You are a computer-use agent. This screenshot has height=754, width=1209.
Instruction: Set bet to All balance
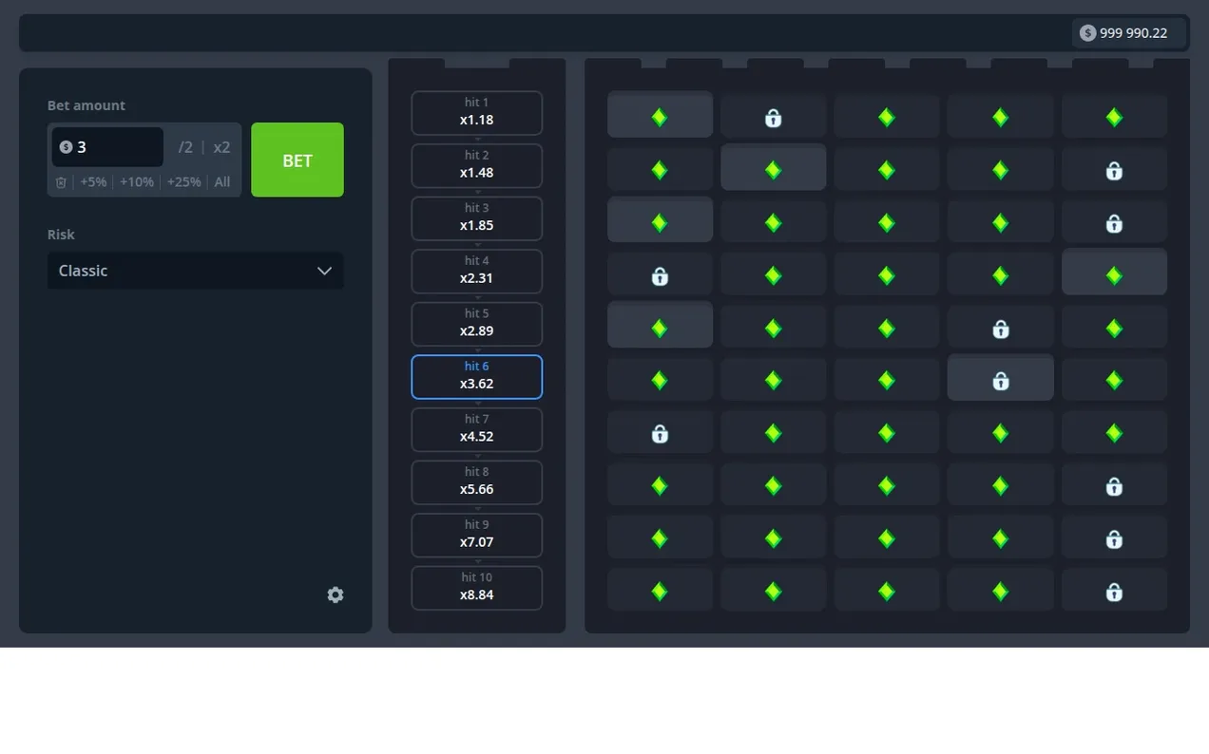(x=222, y=182)
